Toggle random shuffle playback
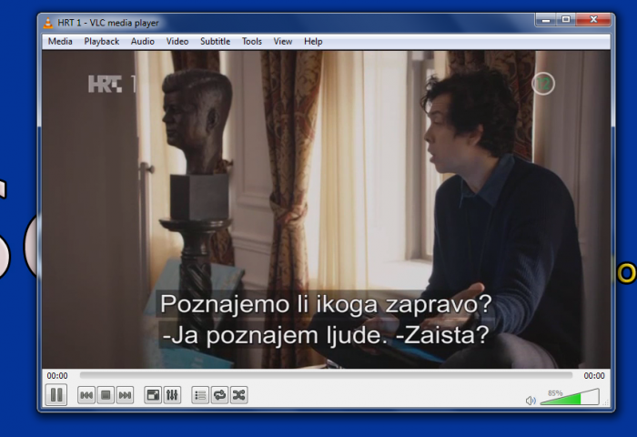This screenshot has width=637, height=437. (x=238, y=395)
